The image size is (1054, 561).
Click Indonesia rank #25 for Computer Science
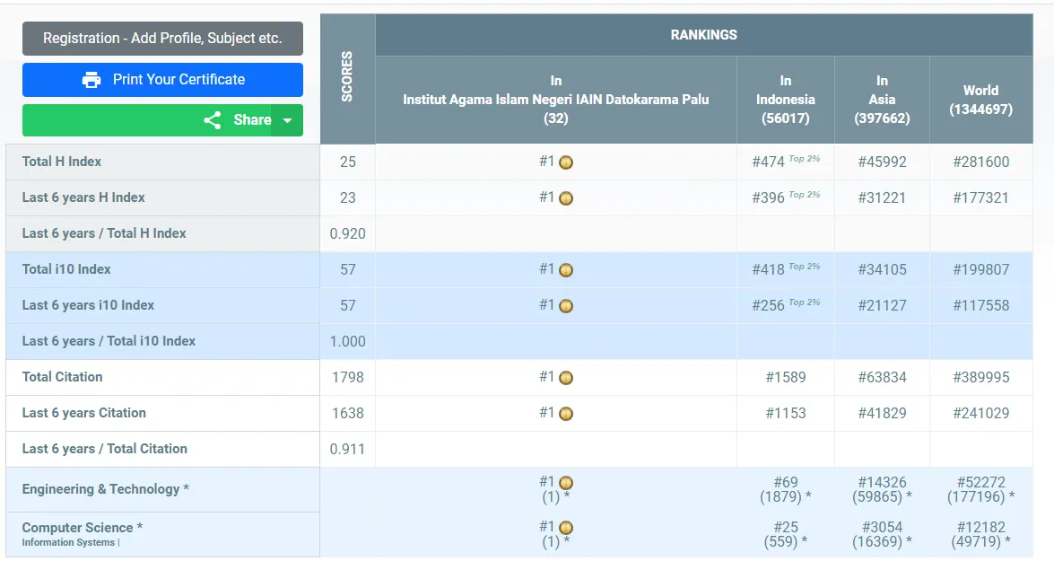pos(785,527)
